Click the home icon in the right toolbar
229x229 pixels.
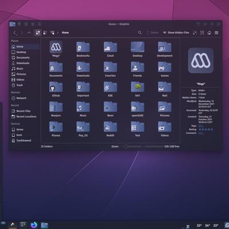coord(210,33)
